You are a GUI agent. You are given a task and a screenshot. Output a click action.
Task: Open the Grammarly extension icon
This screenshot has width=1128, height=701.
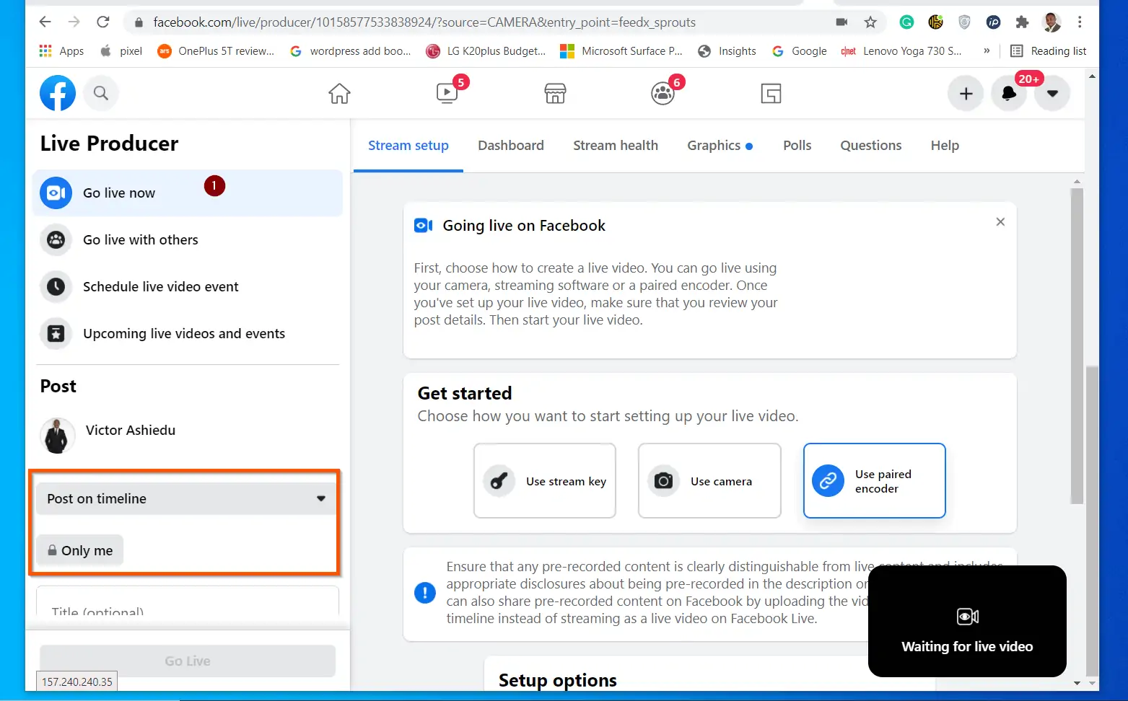pyautogui.click(x=906, y=22)
